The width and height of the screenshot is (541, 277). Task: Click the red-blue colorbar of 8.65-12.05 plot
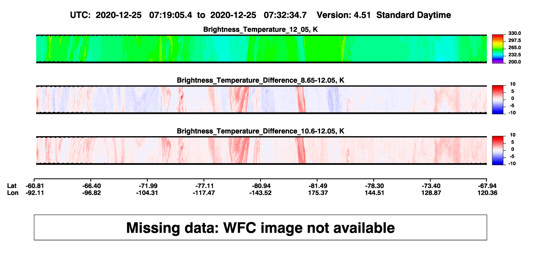click(498, 100)
